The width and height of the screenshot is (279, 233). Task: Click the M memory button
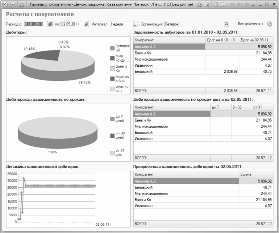pos(232,4)
